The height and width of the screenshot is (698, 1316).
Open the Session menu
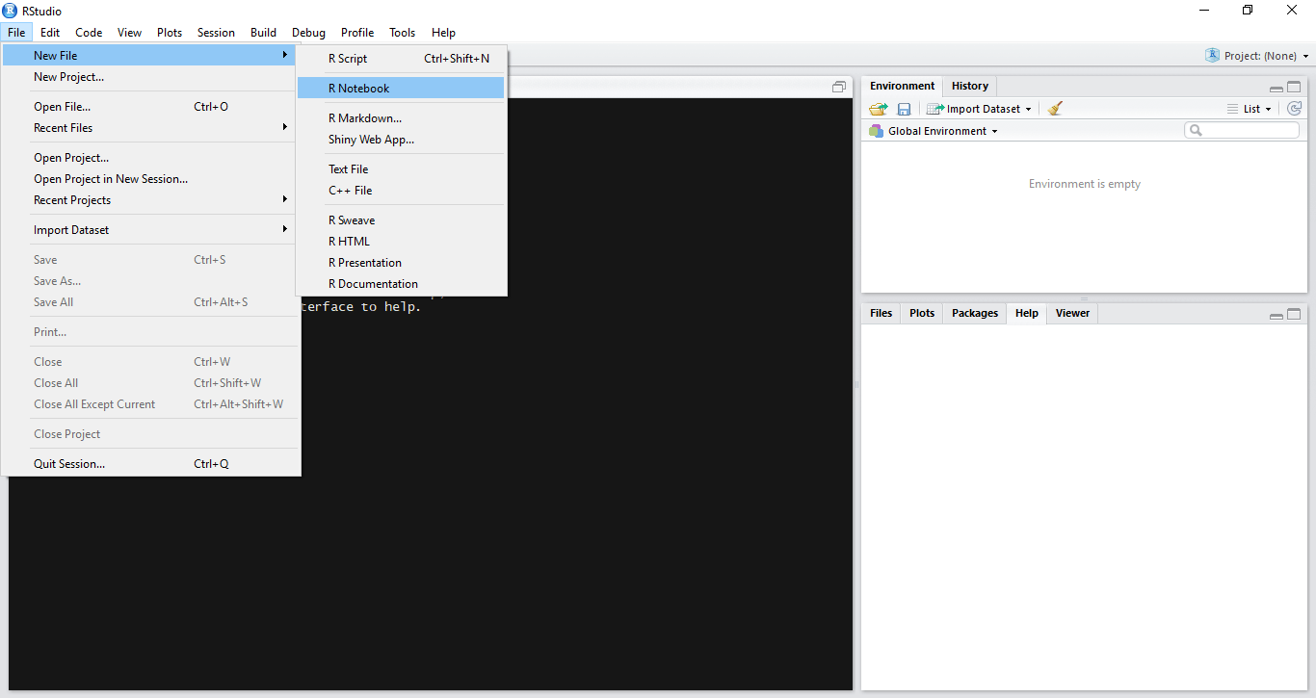[x=216, y=33]
